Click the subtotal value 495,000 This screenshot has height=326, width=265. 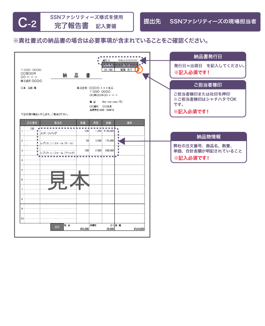[x=85, y=229]
